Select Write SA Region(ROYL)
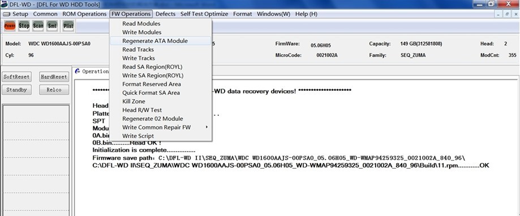 (x=161, y=76)
